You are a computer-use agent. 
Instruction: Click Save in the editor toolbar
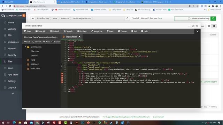28,31
